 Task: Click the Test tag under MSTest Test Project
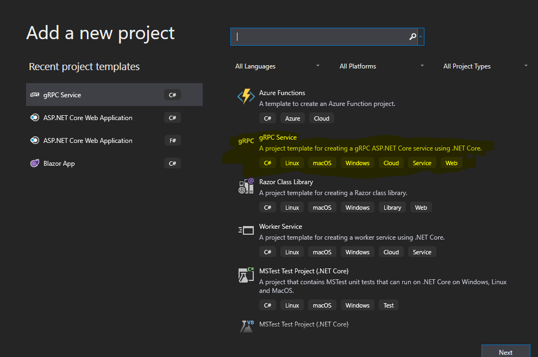[x=388, y=305]
